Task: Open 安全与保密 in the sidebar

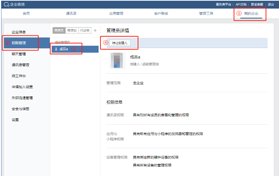Action: point(20,109)
